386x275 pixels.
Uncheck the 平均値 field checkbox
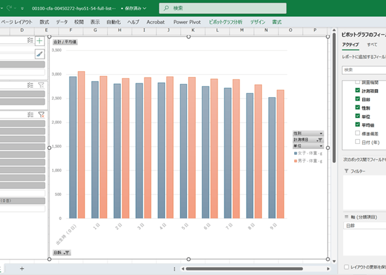pos(358,125)
